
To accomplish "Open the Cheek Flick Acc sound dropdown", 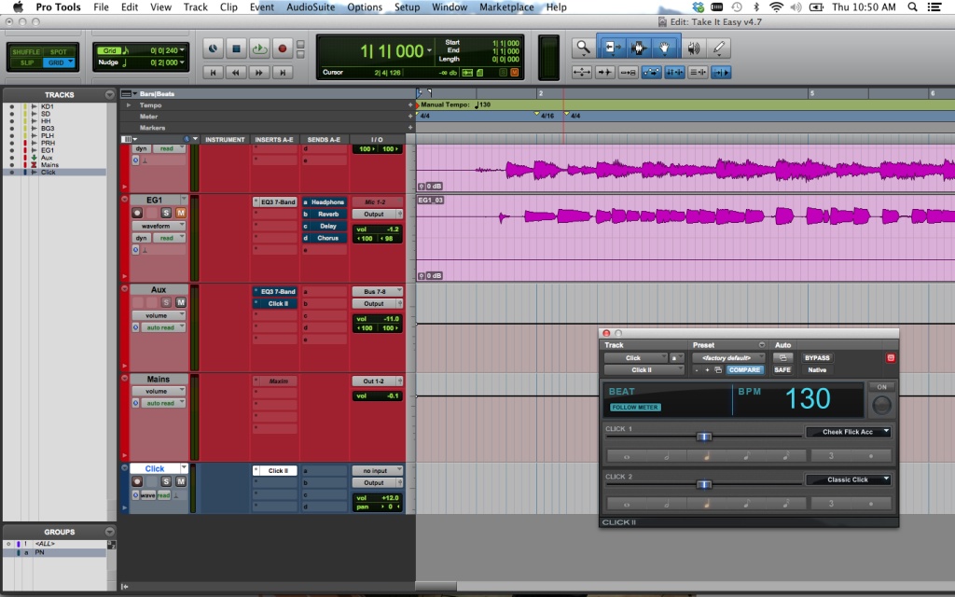I will (848, 432).
